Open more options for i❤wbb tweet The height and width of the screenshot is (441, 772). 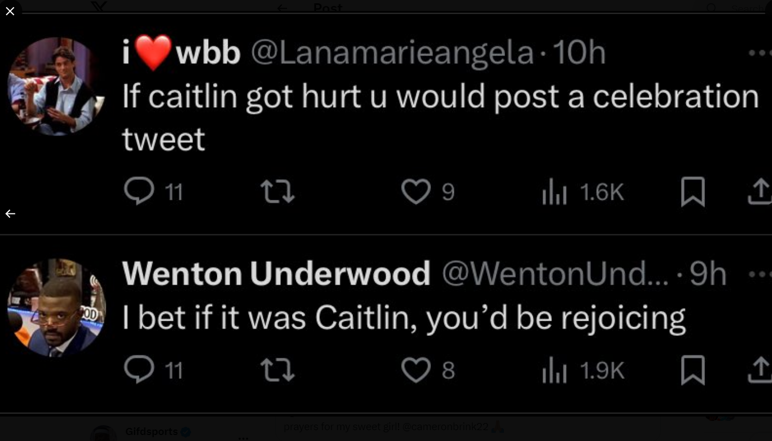(760, 53)
